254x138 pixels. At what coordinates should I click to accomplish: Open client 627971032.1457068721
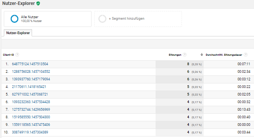pyautogui.click(x=30, y=94)
